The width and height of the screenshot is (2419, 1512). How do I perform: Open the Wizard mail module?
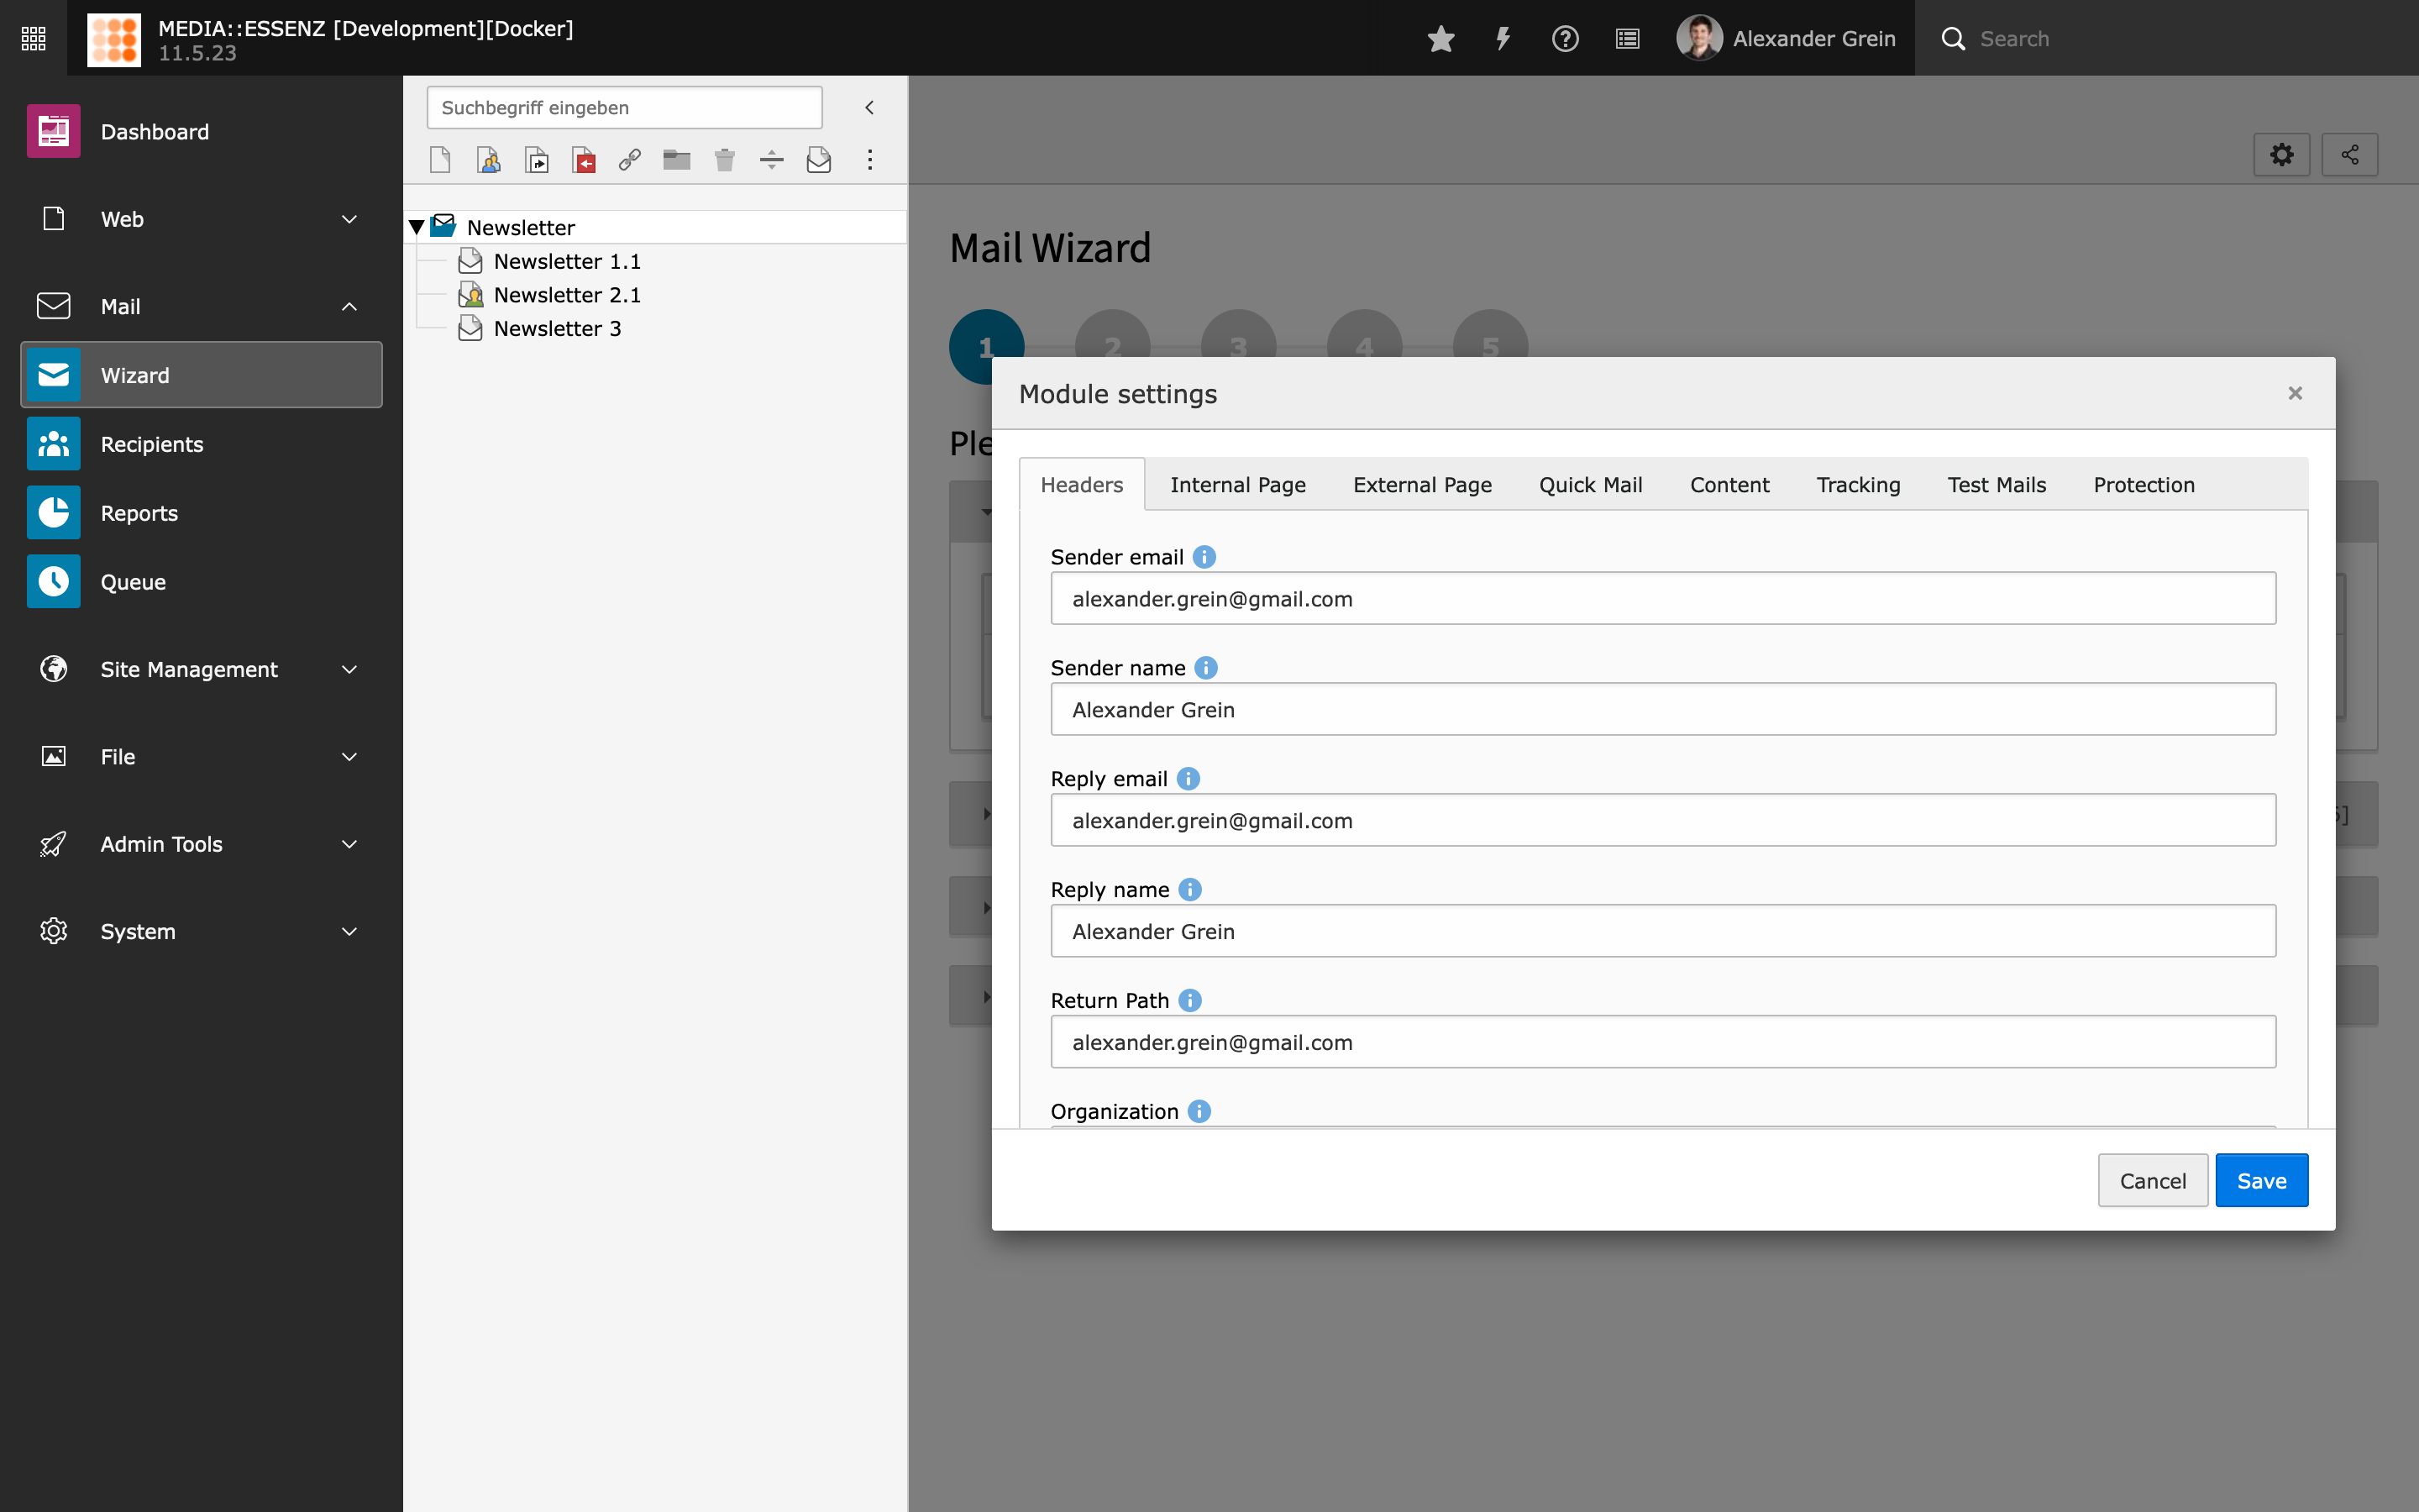(x=201, y=375)
